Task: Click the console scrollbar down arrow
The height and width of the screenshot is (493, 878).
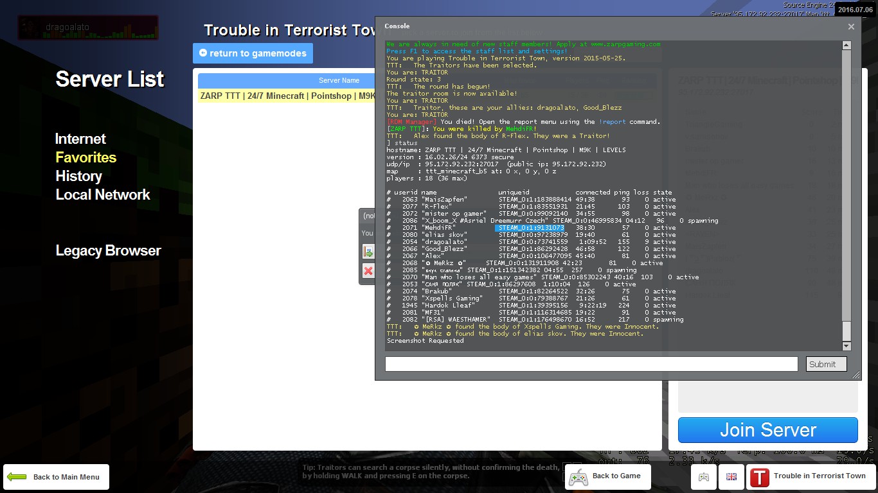Action: tap(847, 346)
